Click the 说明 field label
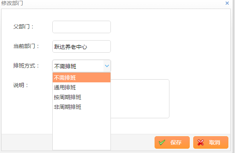This screenshot has height=153, width=235. 21,85
